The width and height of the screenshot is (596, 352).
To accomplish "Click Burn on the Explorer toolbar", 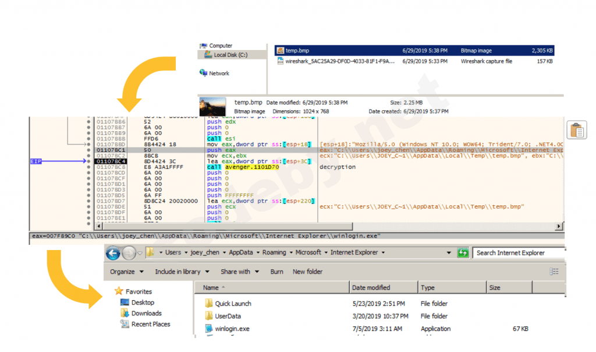I will coord(276,272).
